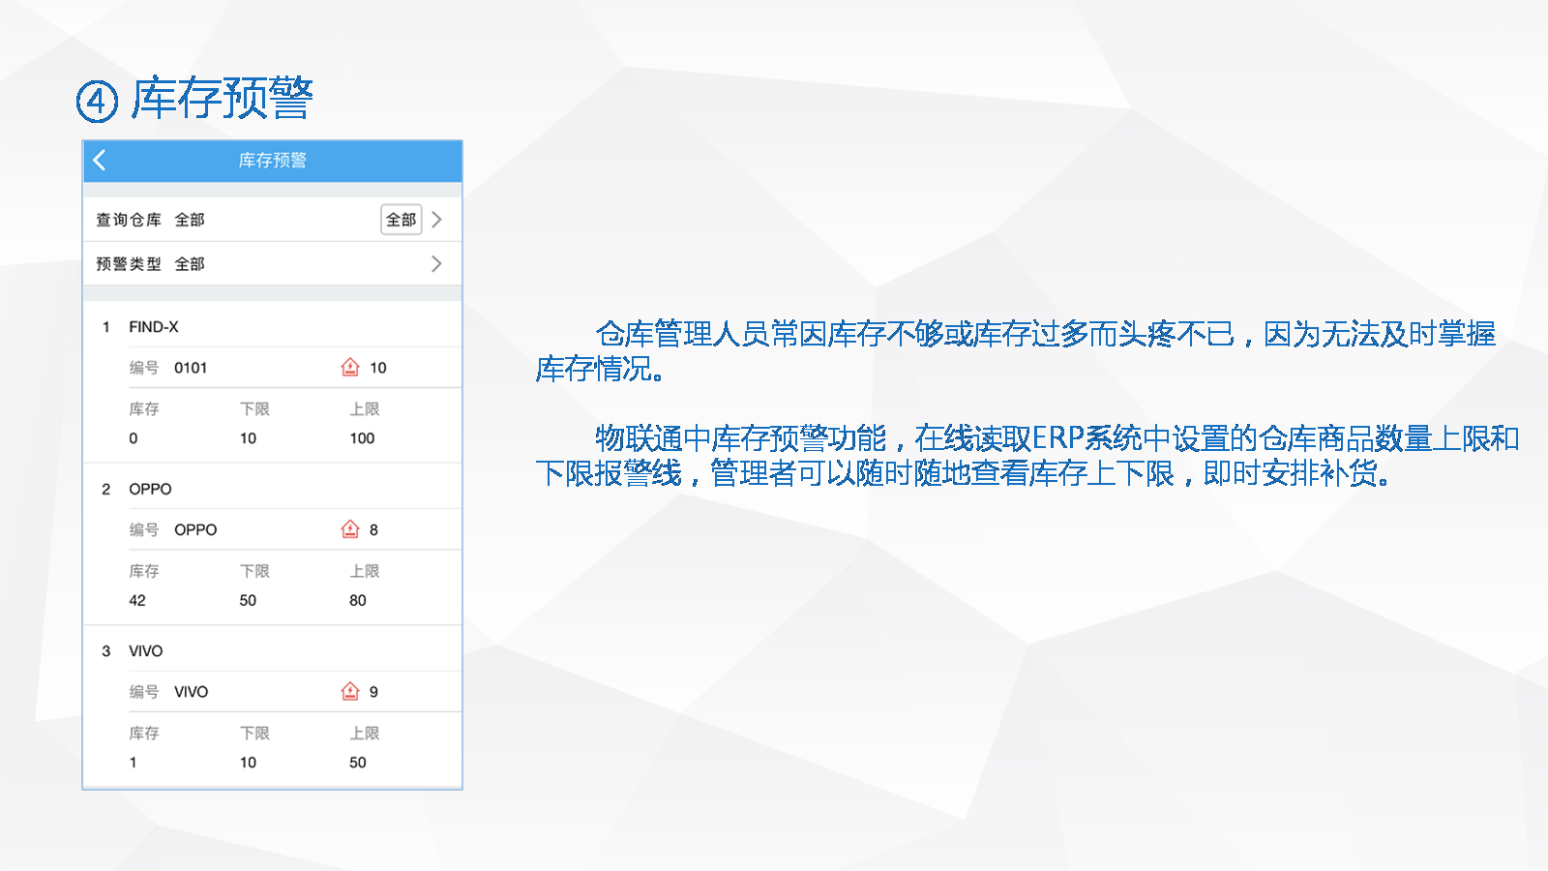Click the paragraph starting with 物联通中库存预警功能
The width and height of the screenshot is (1548, 871).
(1026, 456)
